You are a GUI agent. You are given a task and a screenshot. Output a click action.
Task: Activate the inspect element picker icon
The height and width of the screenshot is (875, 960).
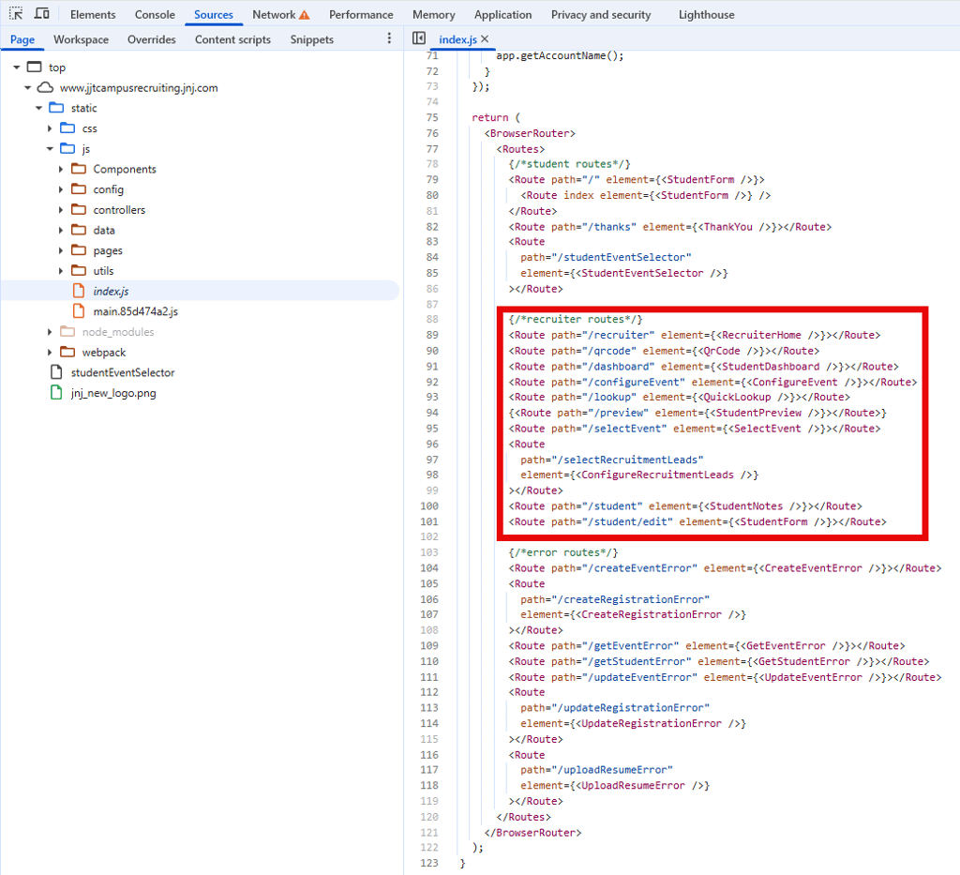point(16,13)
